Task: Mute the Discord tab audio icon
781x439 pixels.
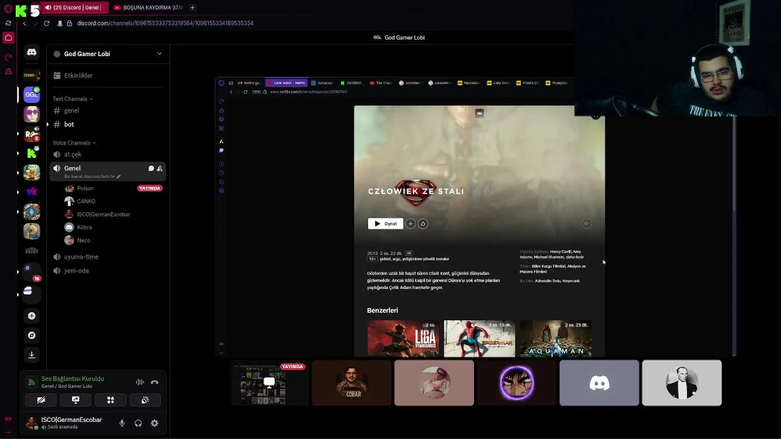Action: pyautogui.click(x=48, y=7)
